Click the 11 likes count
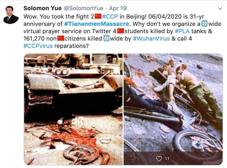Screen dimensions: 227x168 coord(167,159)
